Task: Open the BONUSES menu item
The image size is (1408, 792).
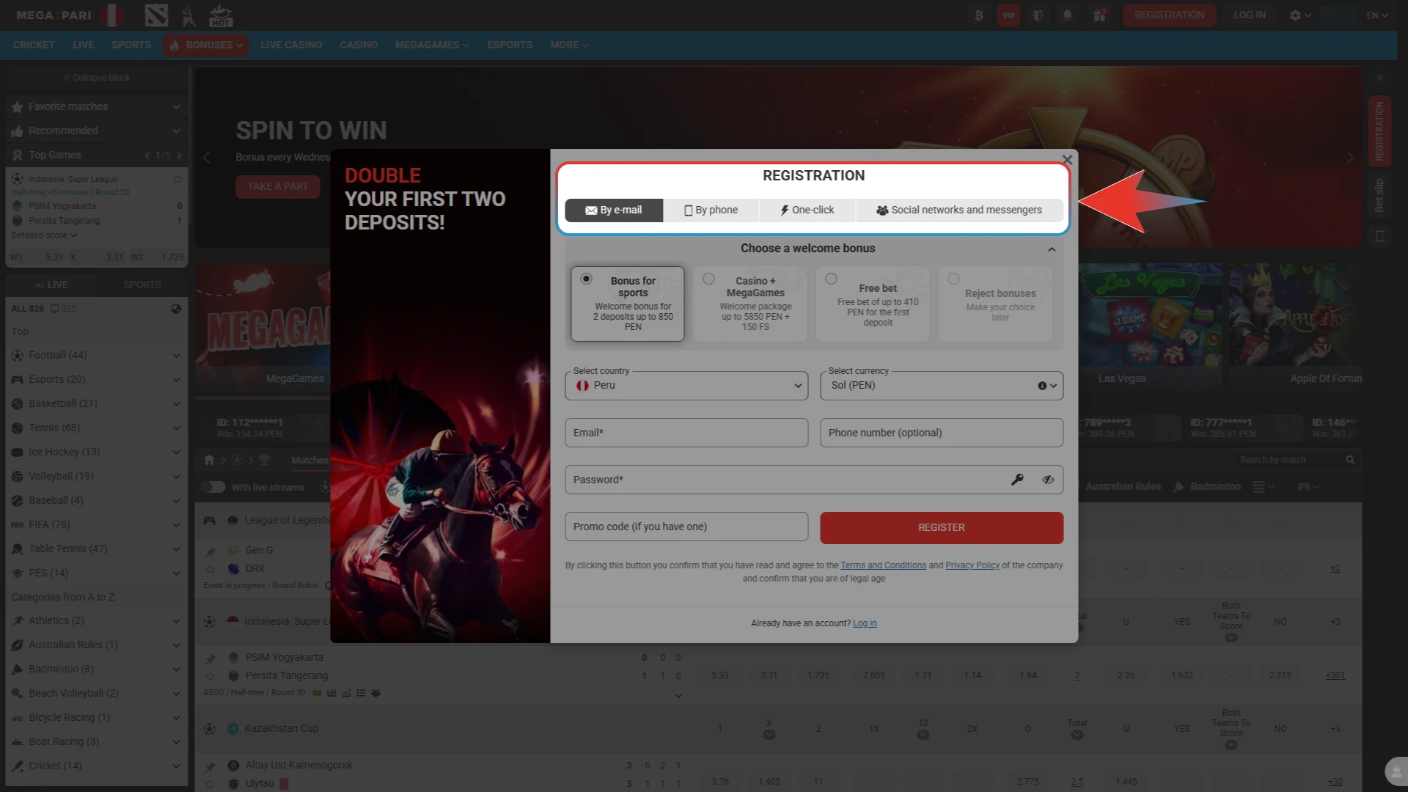Action: click(206, 45)
